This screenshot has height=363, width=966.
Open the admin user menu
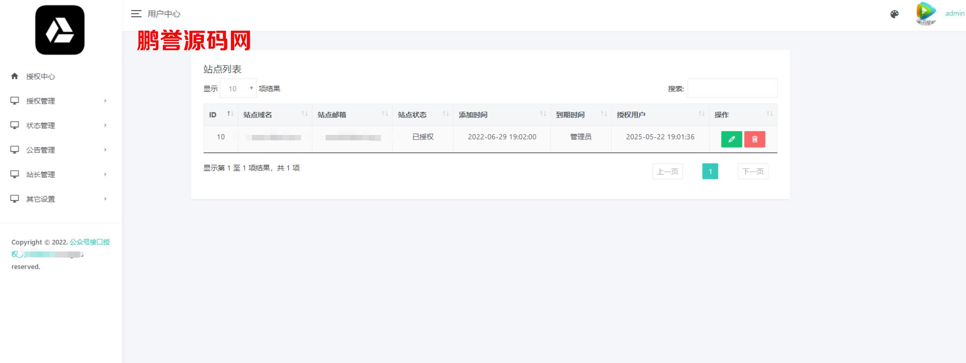click(954, 13)
